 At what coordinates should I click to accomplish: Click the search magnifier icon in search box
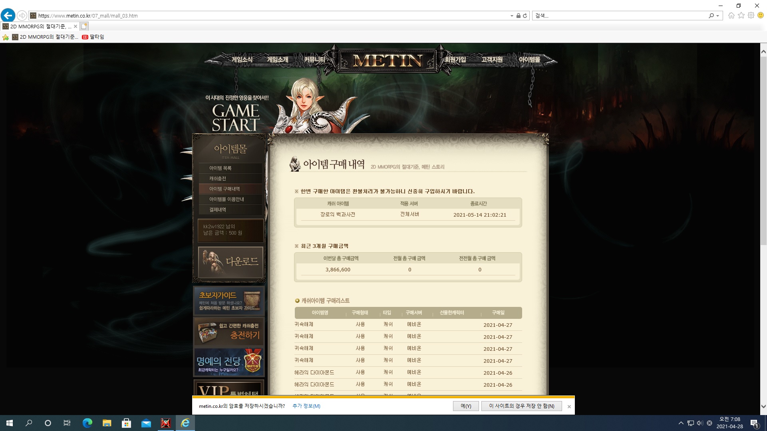711,16
